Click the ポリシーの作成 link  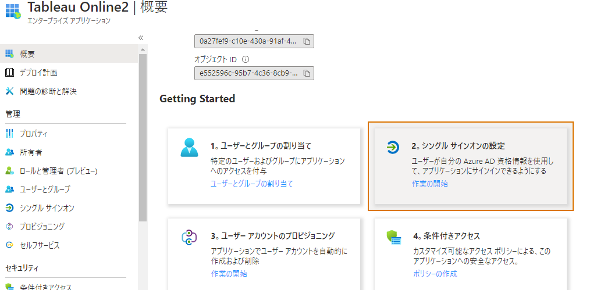tap(435, 274)
